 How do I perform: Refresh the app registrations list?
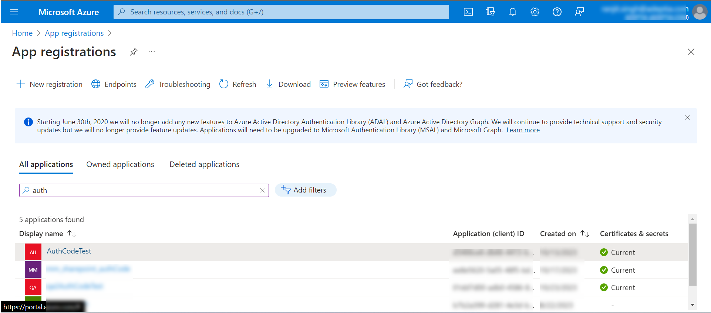(x=238, y=84)
